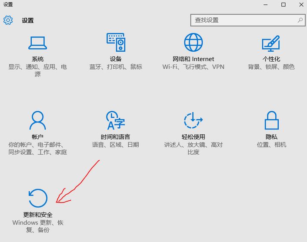Select the 网络和 Internet globe icon
Viewport: 307px width, 242px height.
194,43
